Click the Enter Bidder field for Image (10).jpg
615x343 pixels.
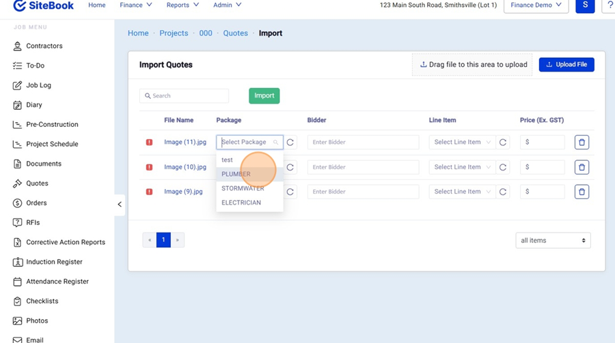(363, 167)
